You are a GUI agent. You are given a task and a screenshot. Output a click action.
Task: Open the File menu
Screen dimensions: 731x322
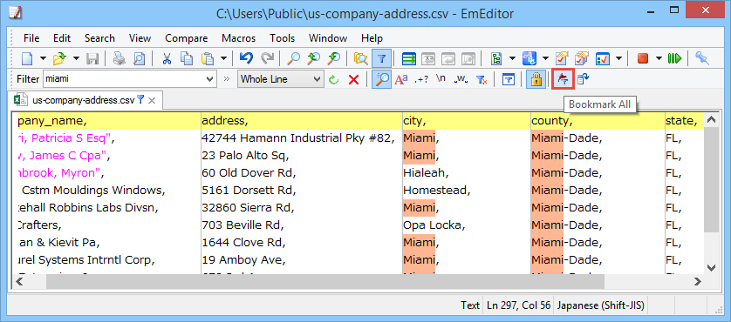[31, 38]
